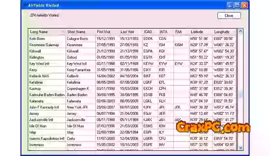Viewport: 270px width, 156px height.
Task: Click the Longitude column header
Action: 222,32
